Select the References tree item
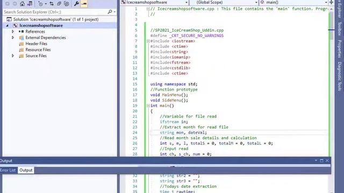The image size is (344, 193). tap(35, 32)
